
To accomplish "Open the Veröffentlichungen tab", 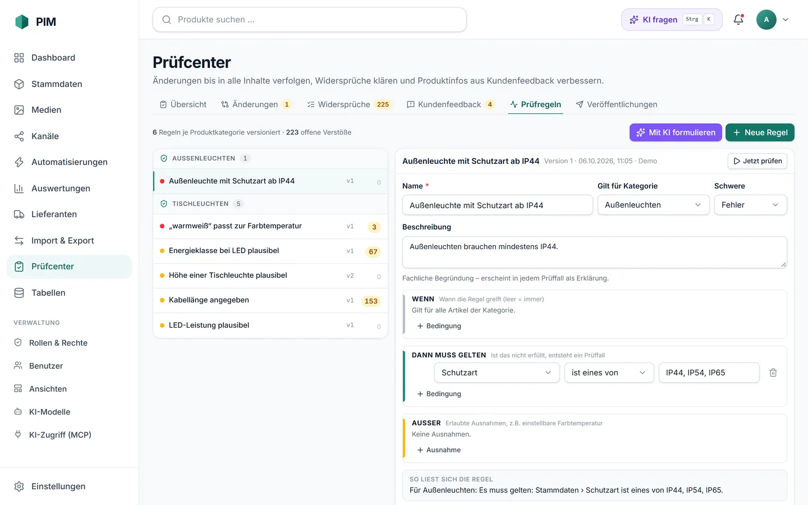I will click(617, 104).
